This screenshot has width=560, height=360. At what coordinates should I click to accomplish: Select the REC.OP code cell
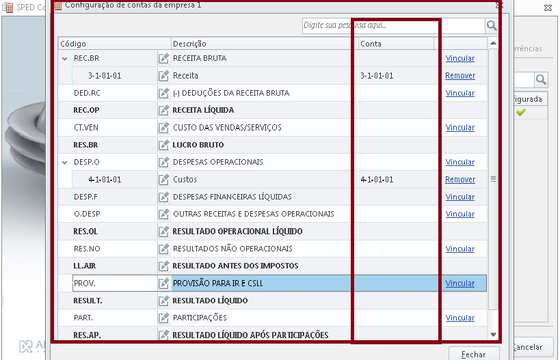pos(86,110)
